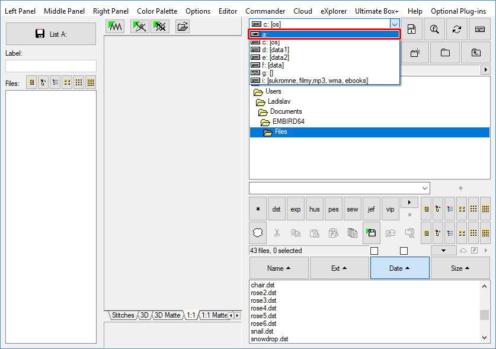Switch to the 3D Matte tab

tap(167, 315)
